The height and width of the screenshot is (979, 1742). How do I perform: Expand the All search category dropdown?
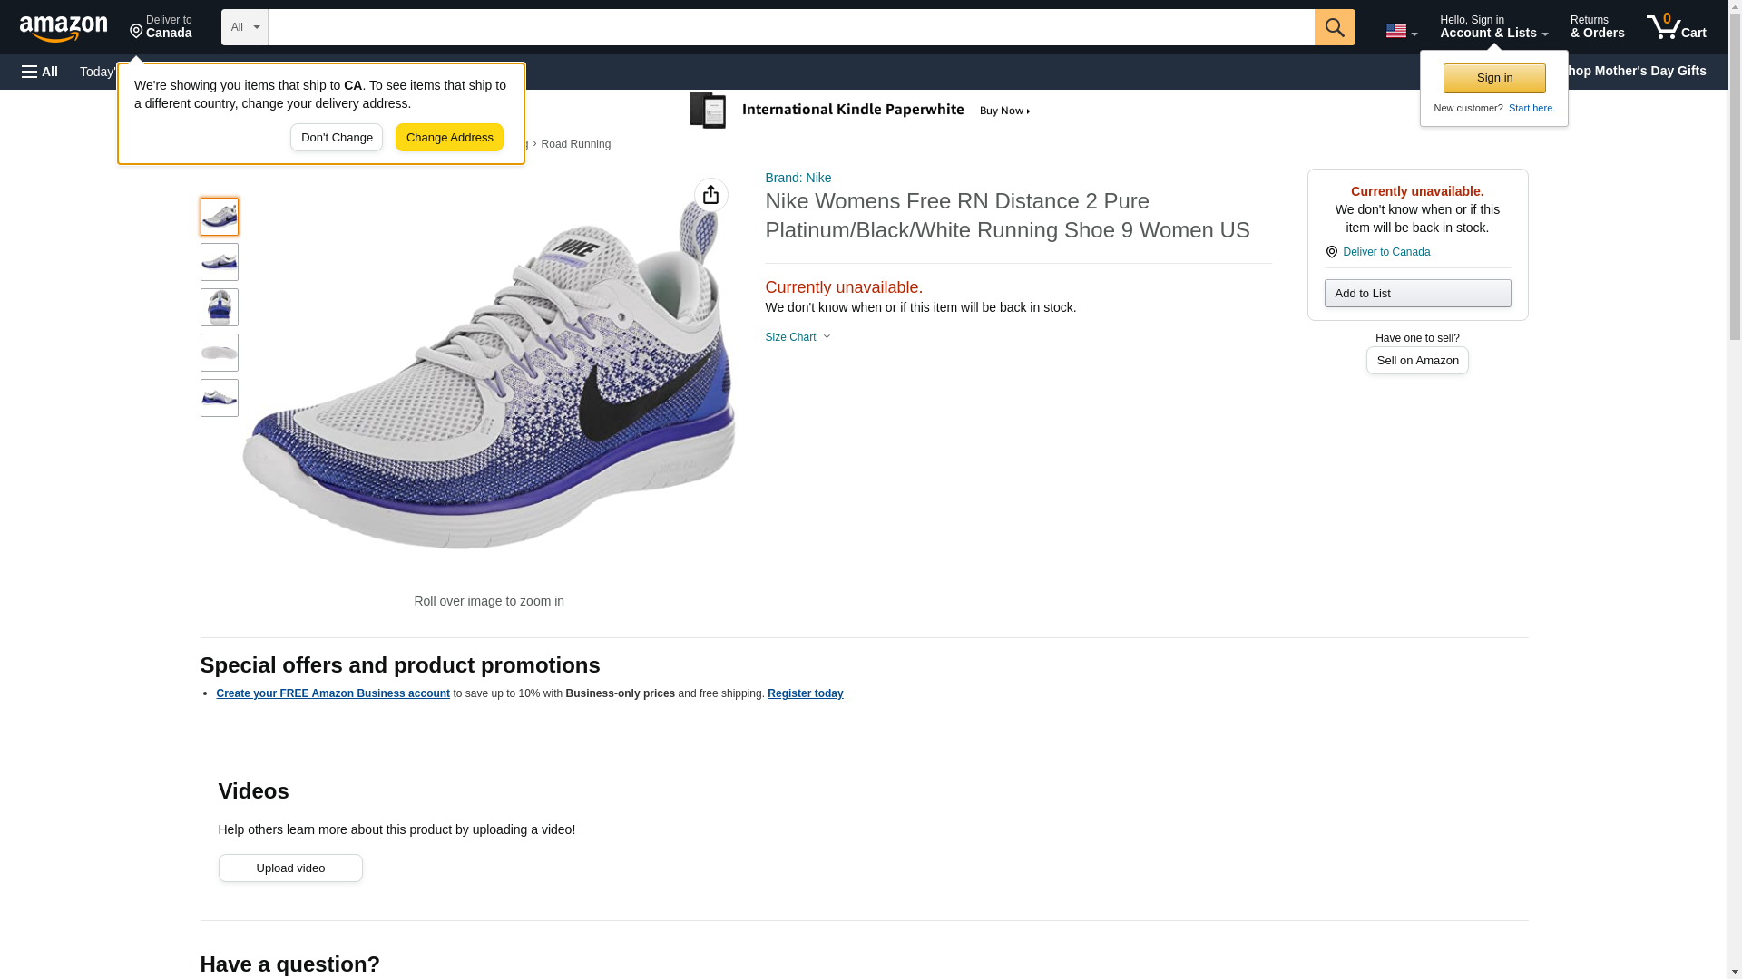point(244,27)
